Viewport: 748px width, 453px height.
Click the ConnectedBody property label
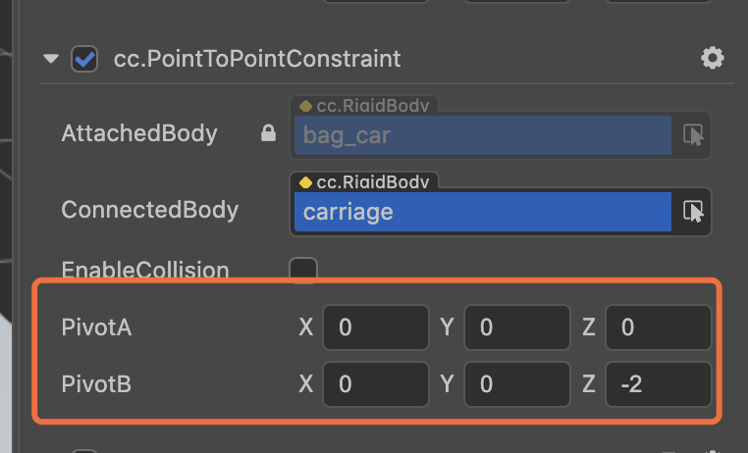point(149,210)
